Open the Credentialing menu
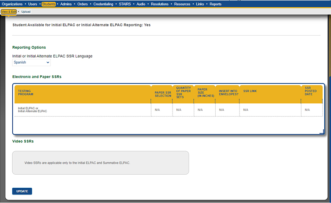The height and width of the screenshot is (203, 331). pyautogui.click(x=103, y=4)
